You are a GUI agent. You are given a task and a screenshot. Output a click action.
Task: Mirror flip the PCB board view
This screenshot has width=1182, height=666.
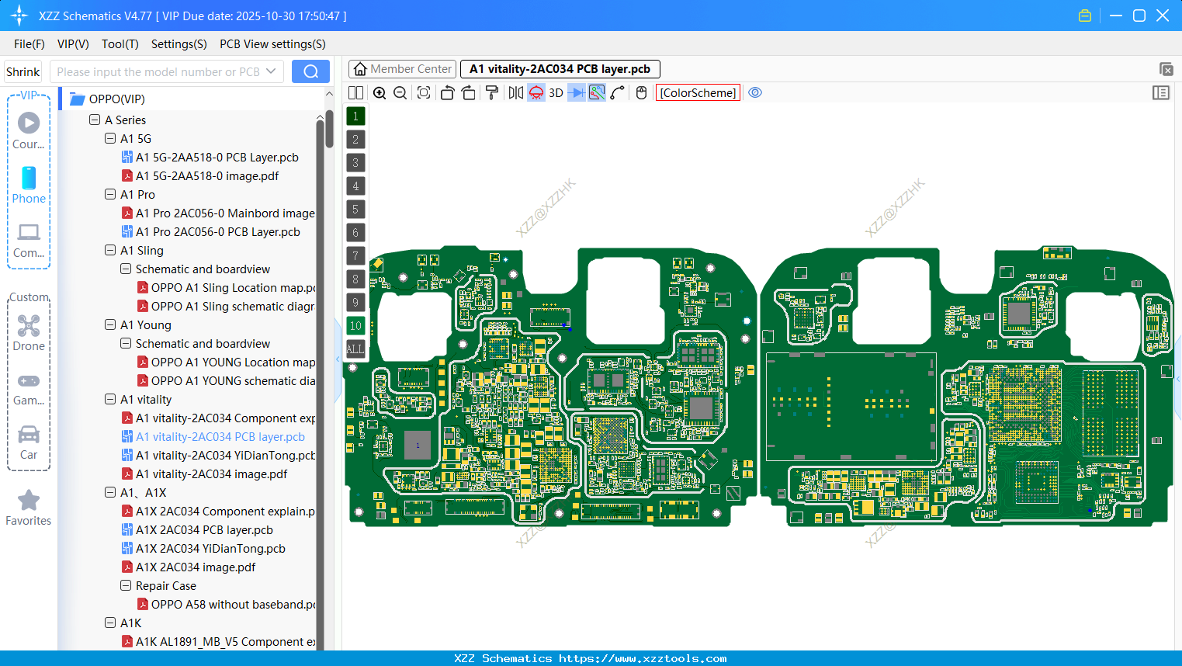(514, 92)
